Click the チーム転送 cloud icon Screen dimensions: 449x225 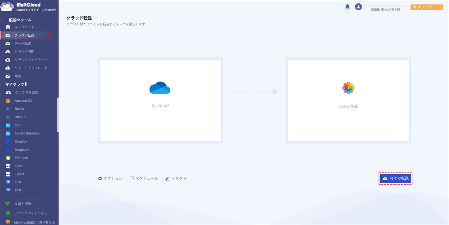point(8,44)
